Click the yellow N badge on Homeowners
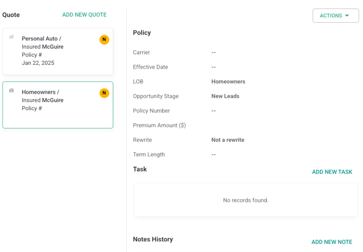363x252 pixels. (104, 93)
